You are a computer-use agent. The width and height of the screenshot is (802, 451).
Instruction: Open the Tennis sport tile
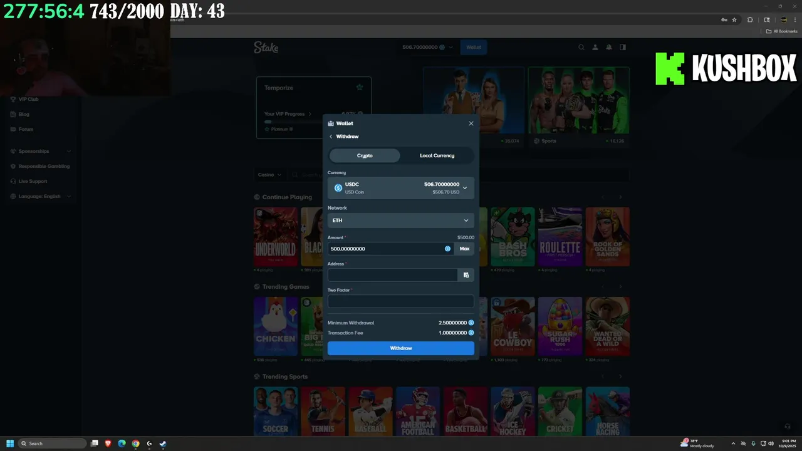[323, 411]
